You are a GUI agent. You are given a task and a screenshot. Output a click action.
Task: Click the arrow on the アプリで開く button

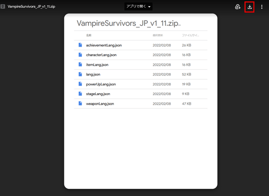(x=149, y=7)
